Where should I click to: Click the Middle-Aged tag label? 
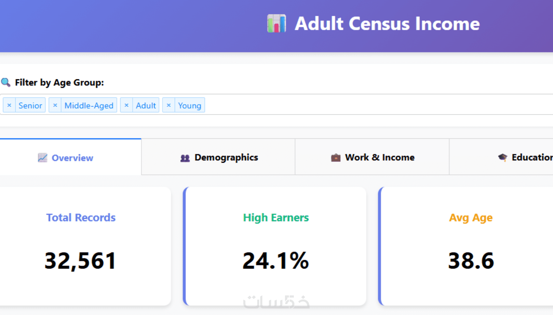click(89, 106)
